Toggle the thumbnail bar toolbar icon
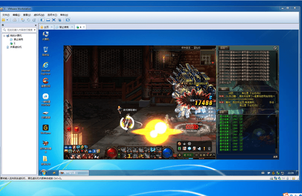The width and height of the screenshot is (302, 196). coord(48,20)
